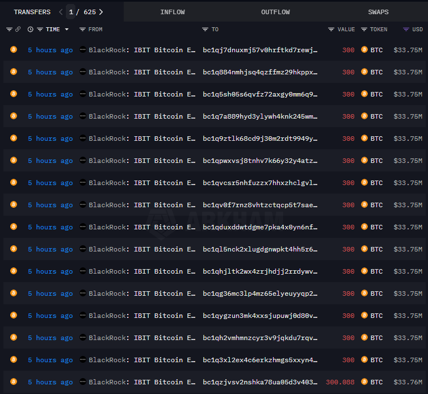
Task: Switch to the SWAPS tab
Action: (x=378, y=12)
